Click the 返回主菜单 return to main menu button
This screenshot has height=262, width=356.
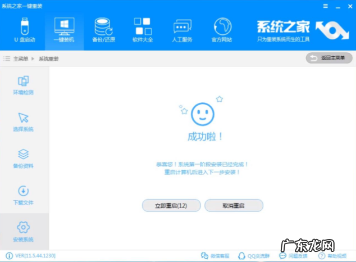[329, 58]
